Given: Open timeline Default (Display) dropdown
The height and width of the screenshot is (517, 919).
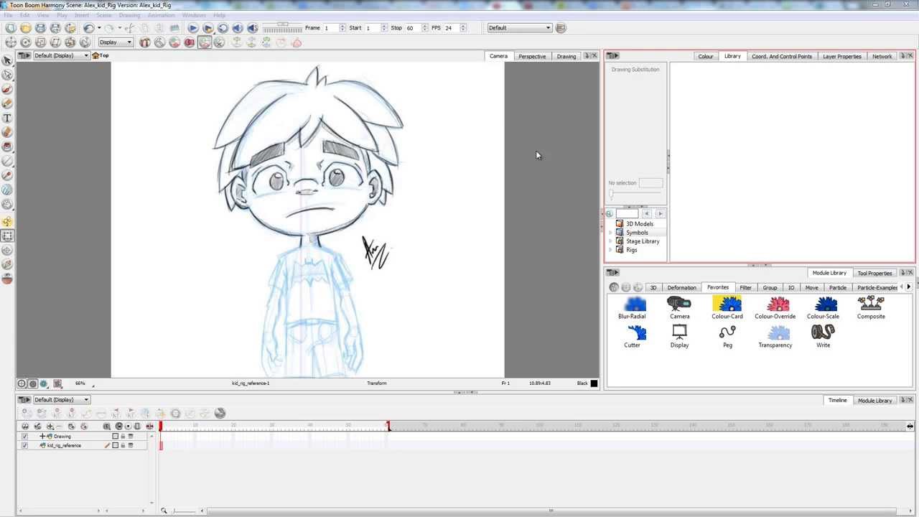Looking at the screenshot, I should 61,400.
